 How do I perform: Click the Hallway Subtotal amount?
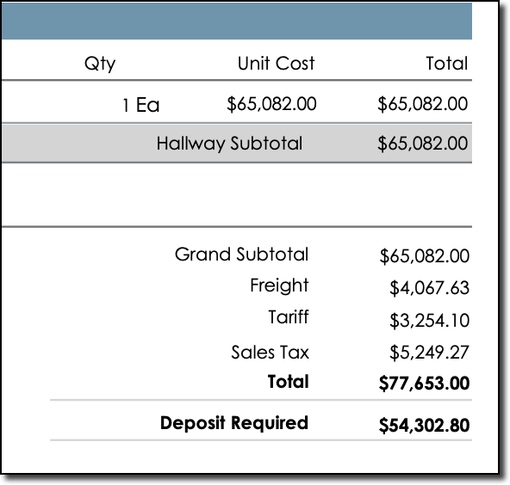pyautogui.click(x=423, y=144)
